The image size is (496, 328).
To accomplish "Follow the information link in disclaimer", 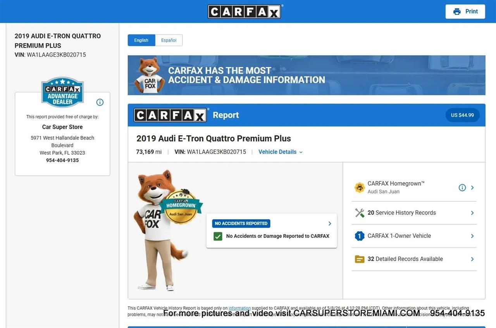I will click(239, 308).
